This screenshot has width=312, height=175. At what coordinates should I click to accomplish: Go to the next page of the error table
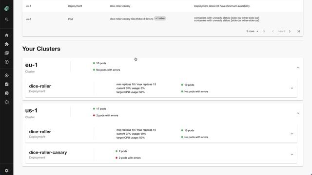point(290,31)
